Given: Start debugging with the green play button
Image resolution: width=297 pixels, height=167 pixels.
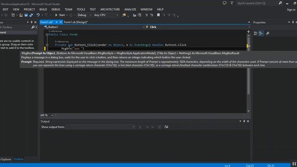Looking at the screenshot, I should pyautogui.click(x=56, y=15).
